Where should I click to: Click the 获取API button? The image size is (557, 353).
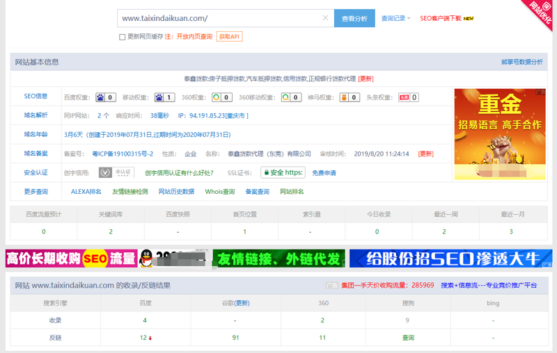click(x=230, y=37)
